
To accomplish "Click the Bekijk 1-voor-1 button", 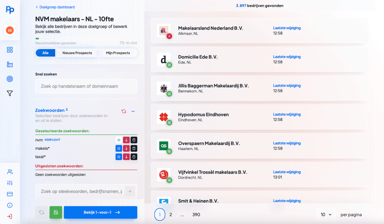I will [x=100, y=212].
